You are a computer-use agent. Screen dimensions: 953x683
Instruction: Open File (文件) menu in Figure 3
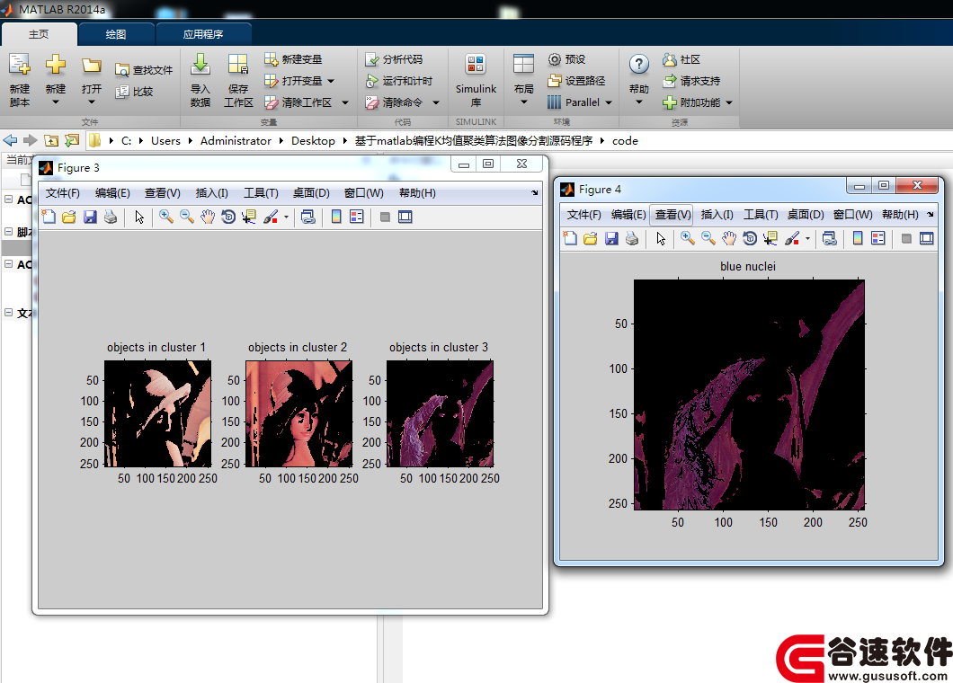63,193
